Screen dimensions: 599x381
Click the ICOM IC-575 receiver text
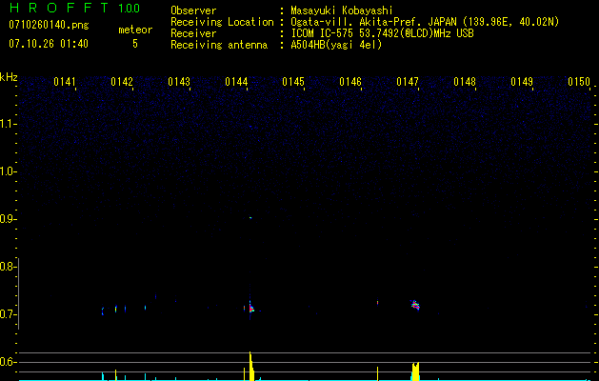382,33
